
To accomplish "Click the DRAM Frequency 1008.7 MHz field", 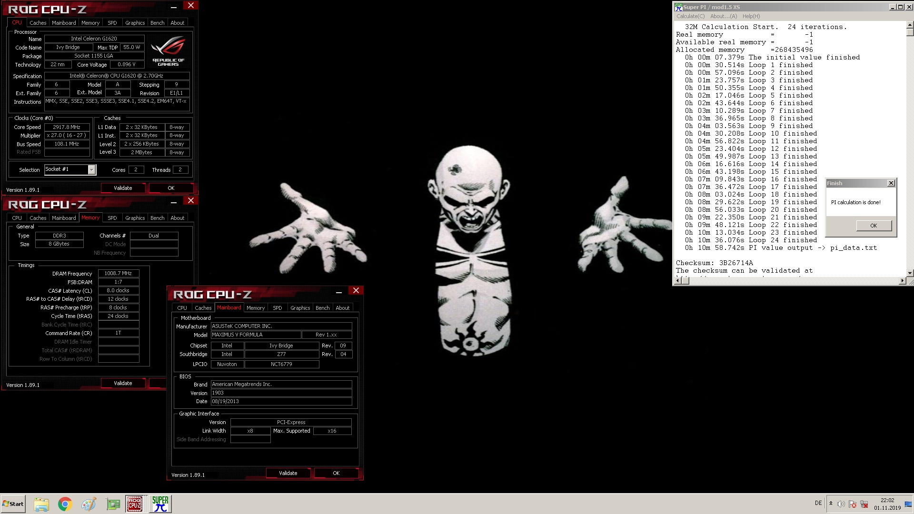I will [x=118, y=273].
